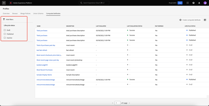This screenshot has width=209, height=106.
Task: Click the DESCRIPTION column header
Action: [70, 26]
